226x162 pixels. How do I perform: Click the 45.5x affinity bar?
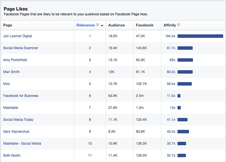(x=183, y=132)
